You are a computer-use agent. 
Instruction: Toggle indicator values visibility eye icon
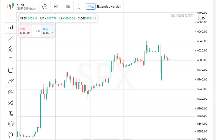11,102
